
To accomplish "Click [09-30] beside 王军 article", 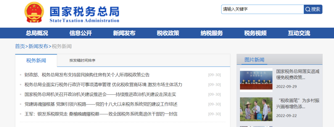I will pos(214,114).
